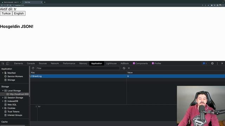225x126 pixels.
Task: Open the Elements tab in DevTools
Action: pos(19,63)
